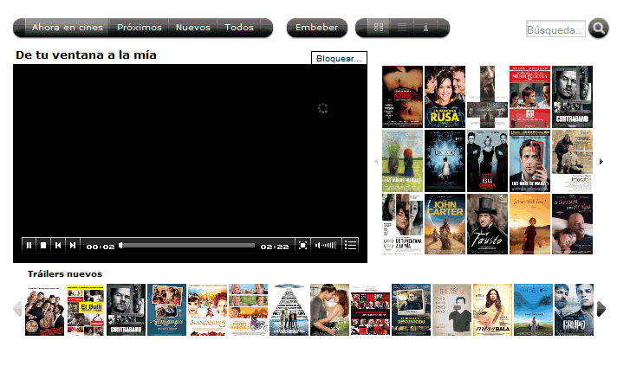Viewport: 617px width, 366px height.
Task: Go to previous trailer in player
Action: (58, 246)
